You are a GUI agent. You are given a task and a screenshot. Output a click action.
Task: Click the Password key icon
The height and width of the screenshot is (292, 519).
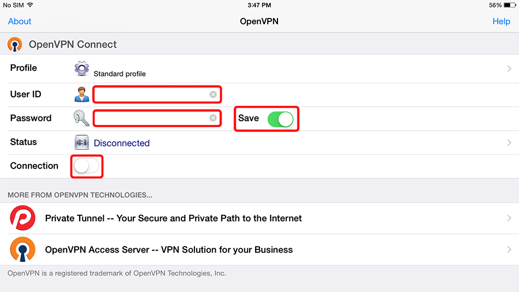click(x=82, y=118)
